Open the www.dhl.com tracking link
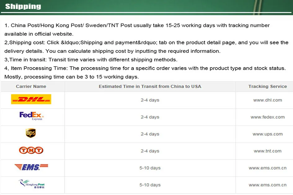 click(268, 100)
